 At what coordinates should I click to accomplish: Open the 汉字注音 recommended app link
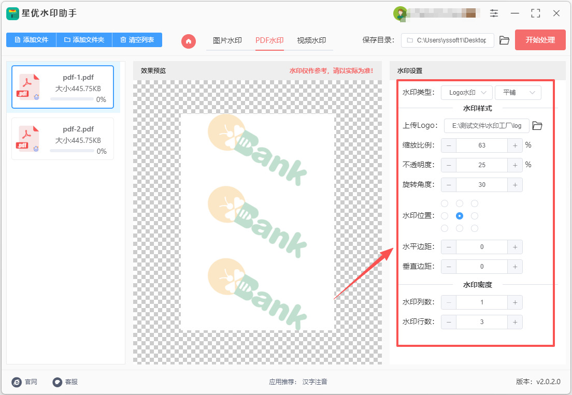(314, 382)
